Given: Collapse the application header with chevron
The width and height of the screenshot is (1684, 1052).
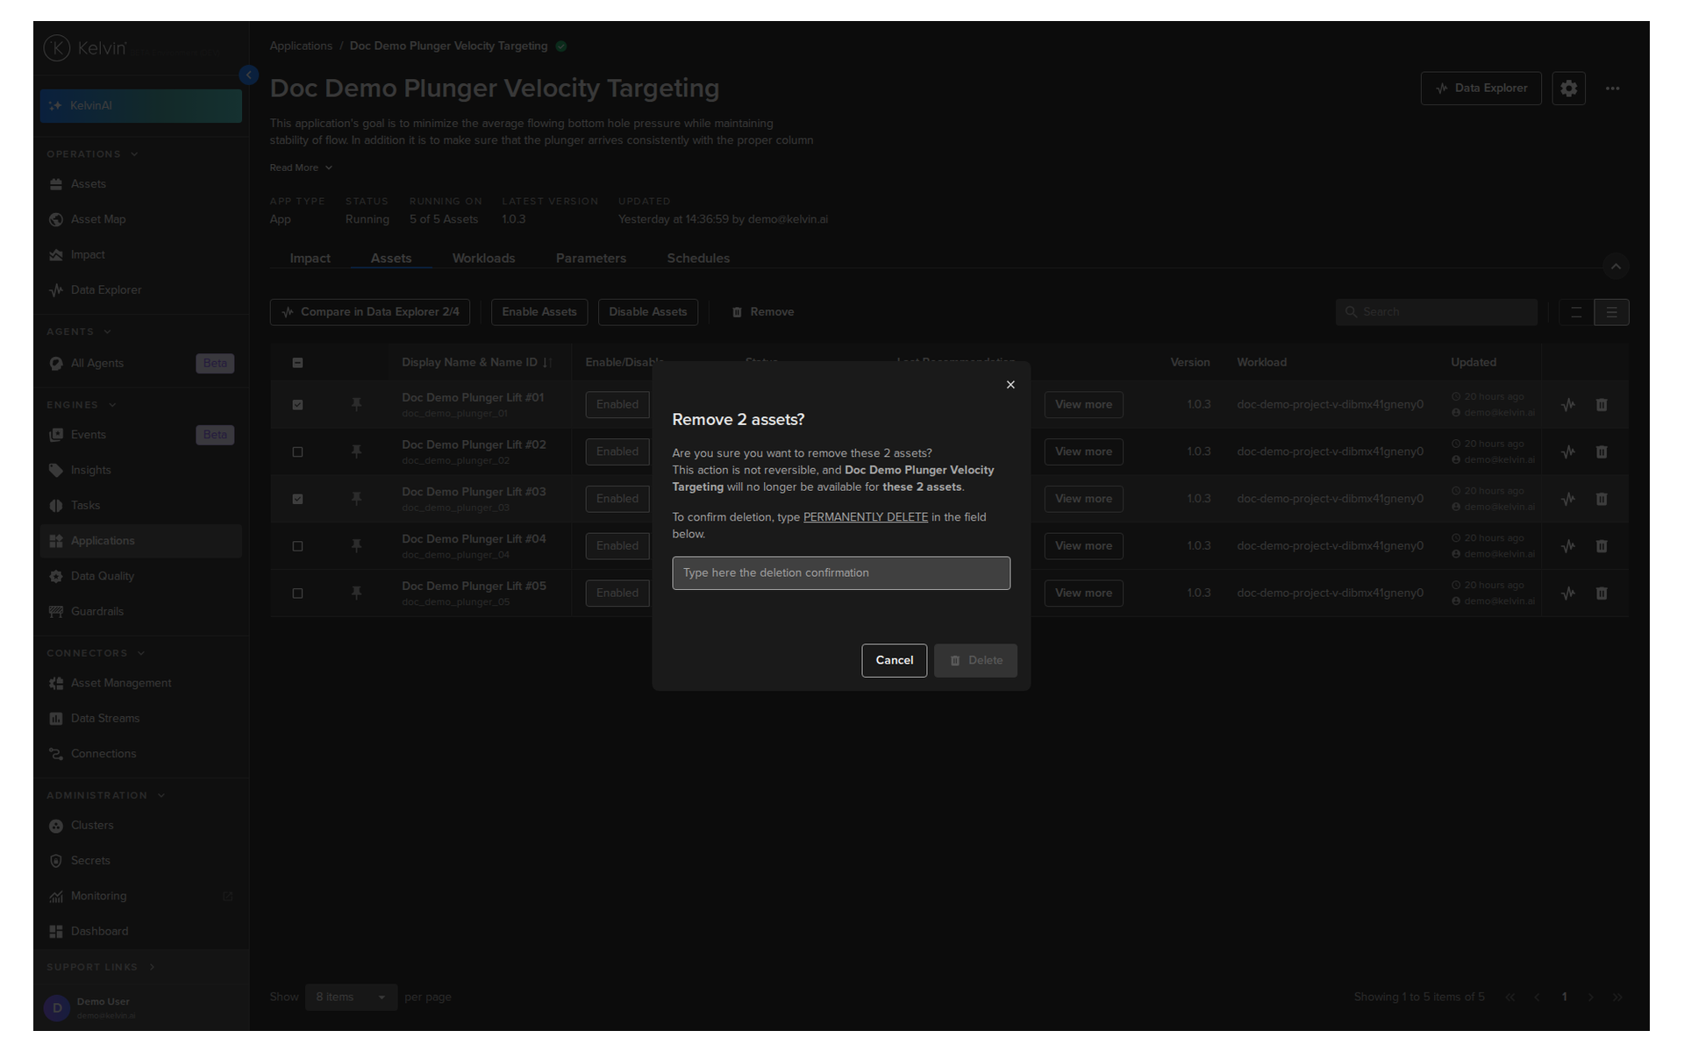Looking at the screenshot, I should pyautogui.click(x=1616, y=266).
